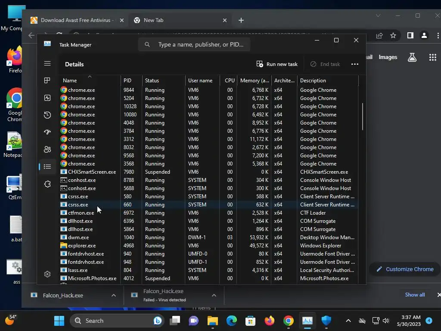
Task: Open the more options ellipsis in Task Manager
Action: pos(355,64)
